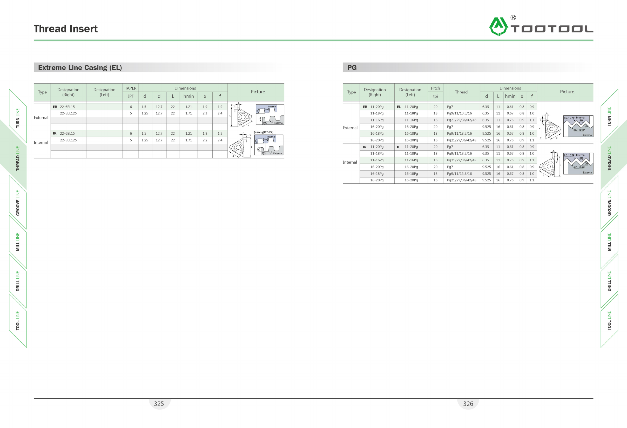627x428 pixels.
Task: Click the Designation (Left) header in EL table
Action: coord(104,92)
